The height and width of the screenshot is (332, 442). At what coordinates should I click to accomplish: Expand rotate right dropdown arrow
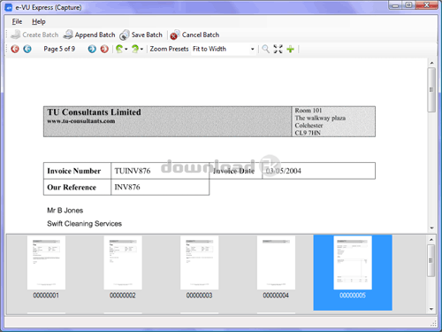tap(141, 49)
